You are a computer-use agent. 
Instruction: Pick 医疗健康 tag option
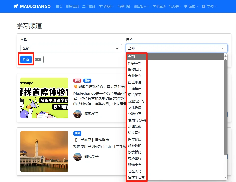(175, 140)
